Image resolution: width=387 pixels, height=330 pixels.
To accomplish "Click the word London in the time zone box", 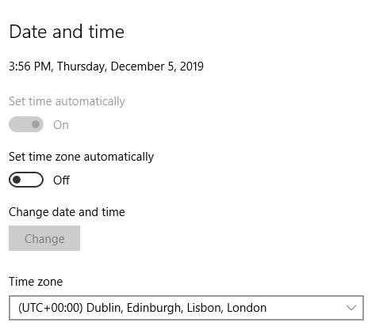I will pos(247,308).
